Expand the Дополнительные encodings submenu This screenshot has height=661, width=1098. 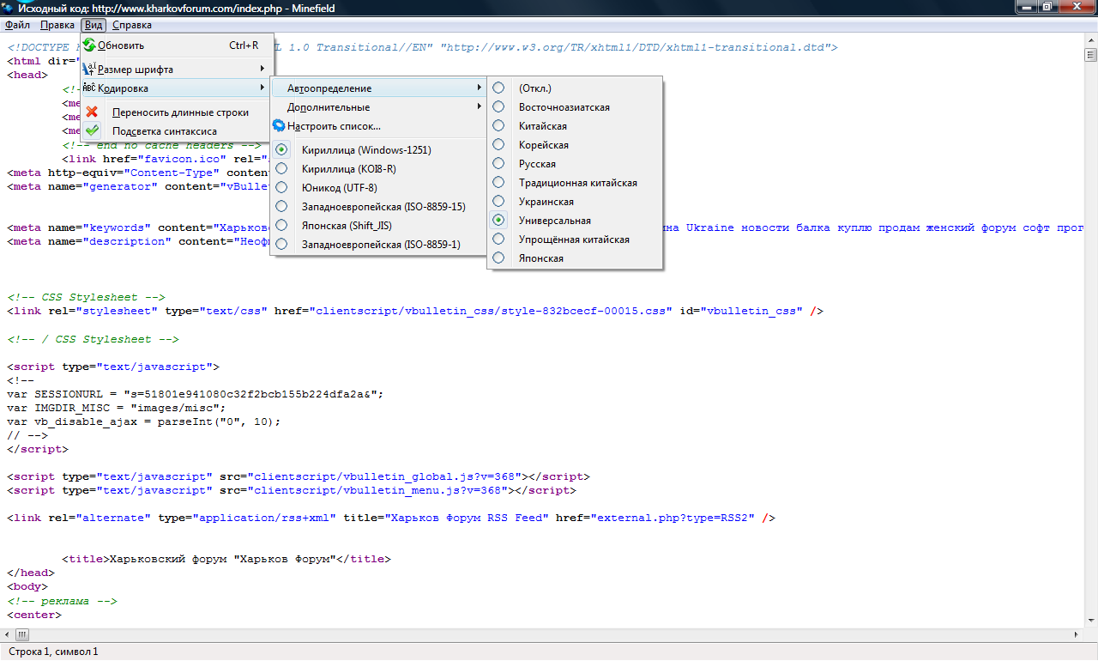tap(378, 107)
